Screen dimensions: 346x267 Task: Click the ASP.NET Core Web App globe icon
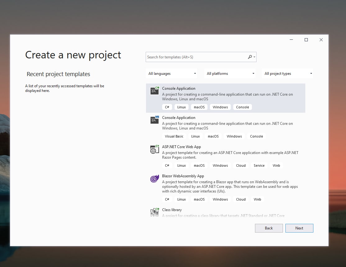pyautogui.click(x=154, y=149)
